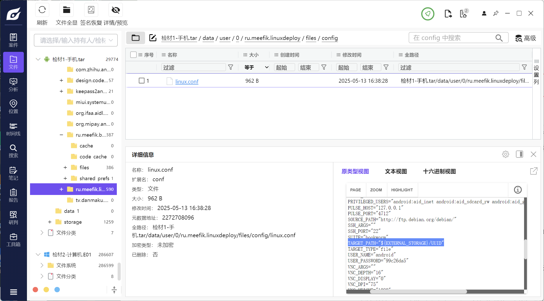Collapse the 检材1-手机.tar tree node
This screenshot has width=544, height=301.
[x=38, y=59]
